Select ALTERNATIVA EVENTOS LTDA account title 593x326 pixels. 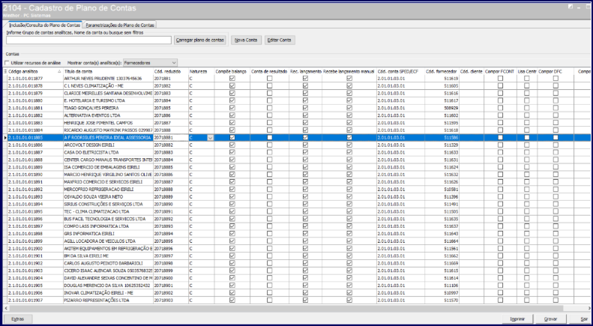click(108, 115)
